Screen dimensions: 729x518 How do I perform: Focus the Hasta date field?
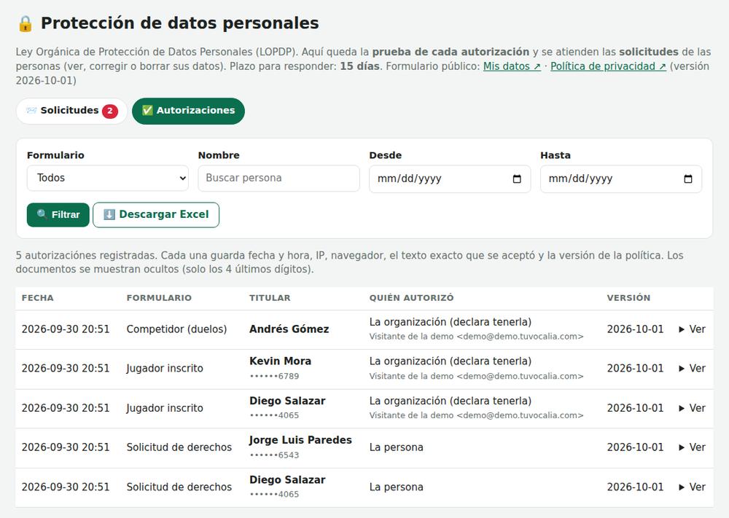[620, 179]
